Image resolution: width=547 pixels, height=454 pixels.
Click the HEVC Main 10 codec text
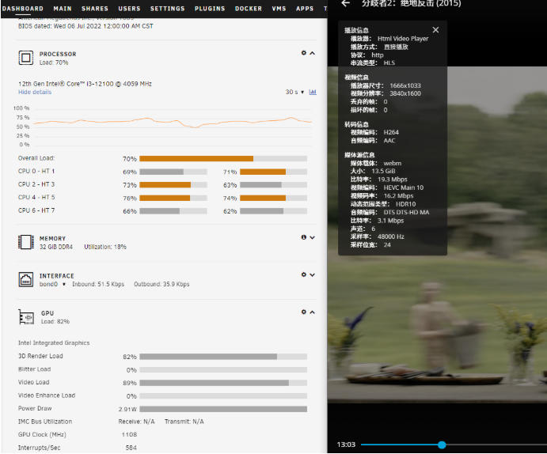coord(404,187)
